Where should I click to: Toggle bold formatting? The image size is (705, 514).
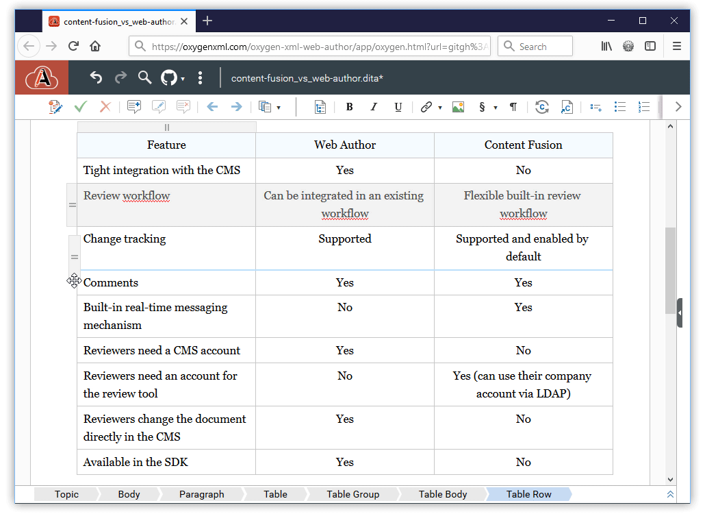coord(349,107)
